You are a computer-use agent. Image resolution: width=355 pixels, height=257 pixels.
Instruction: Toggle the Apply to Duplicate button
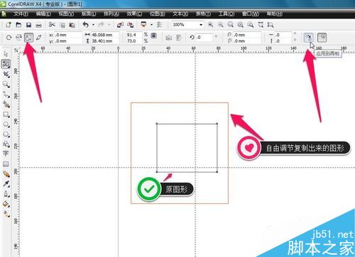tap(308, 38)
